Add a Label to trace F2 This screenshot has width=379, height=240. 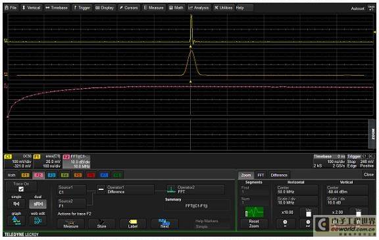[133, 224]
